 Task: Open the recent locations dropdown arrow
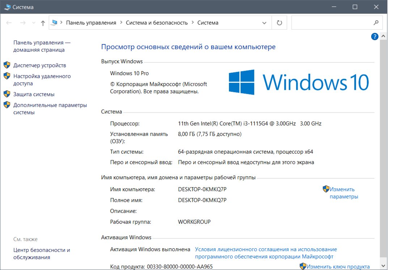(x=34, y=23)
